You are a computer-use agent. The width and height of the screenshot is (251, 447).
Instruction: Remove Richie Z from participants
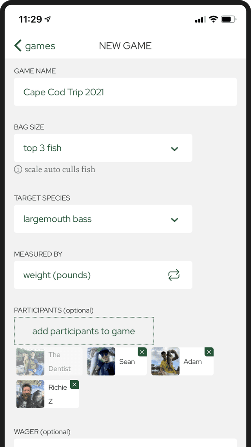click(75, 385)
